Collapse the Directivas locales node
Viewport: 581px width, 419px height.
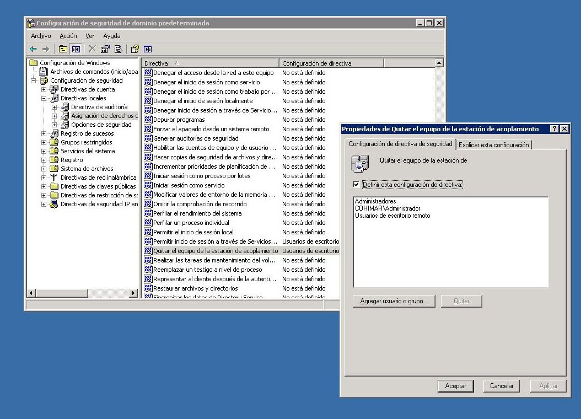pos(44,98)
